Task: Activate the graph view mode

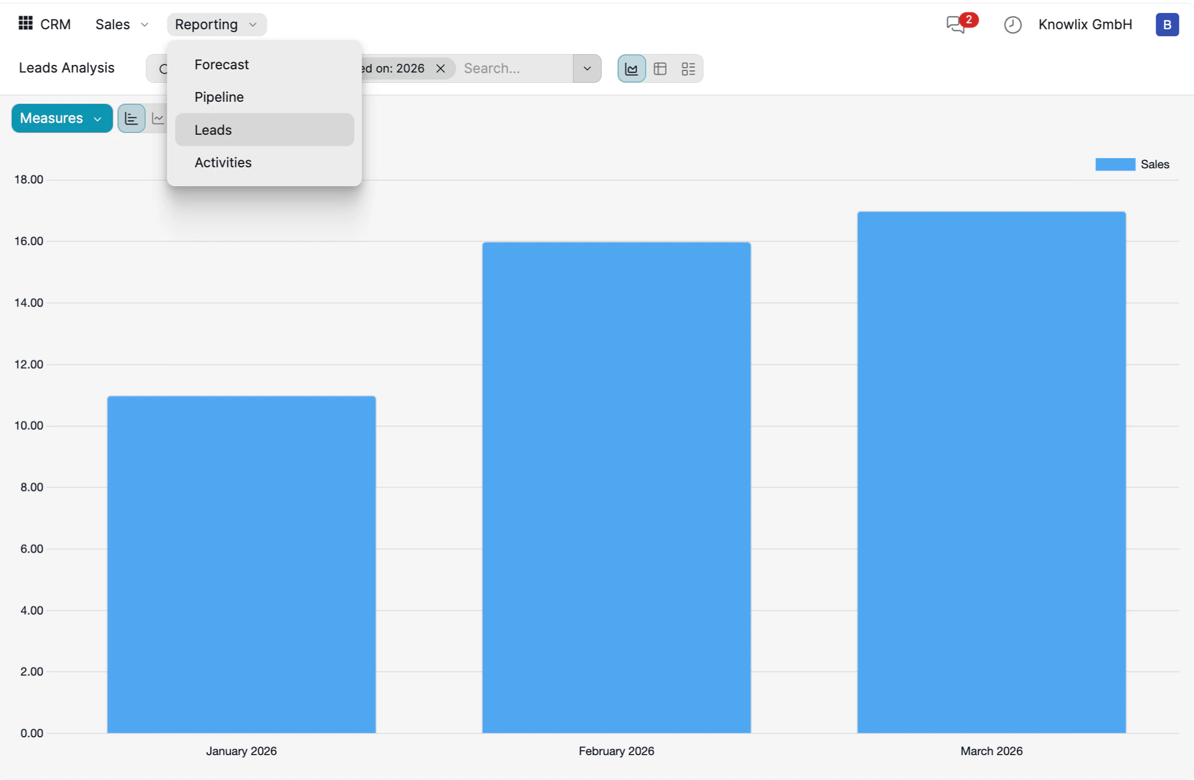Action: (631, 68)
